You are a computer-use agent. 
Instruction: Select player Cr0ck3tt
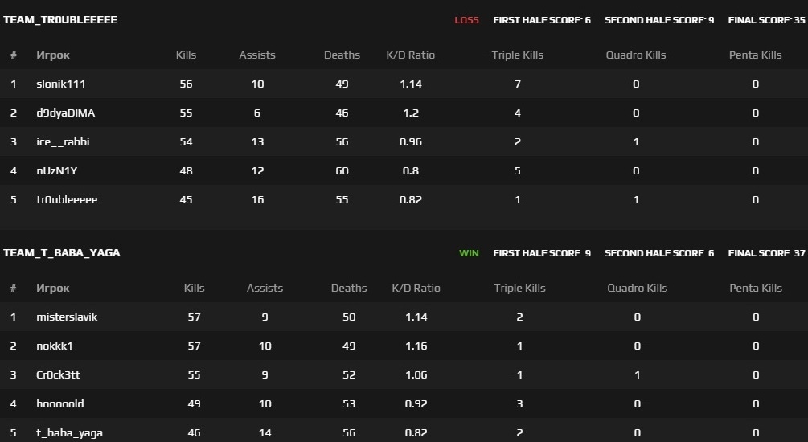pyautogui.click(x=59, y=375)
